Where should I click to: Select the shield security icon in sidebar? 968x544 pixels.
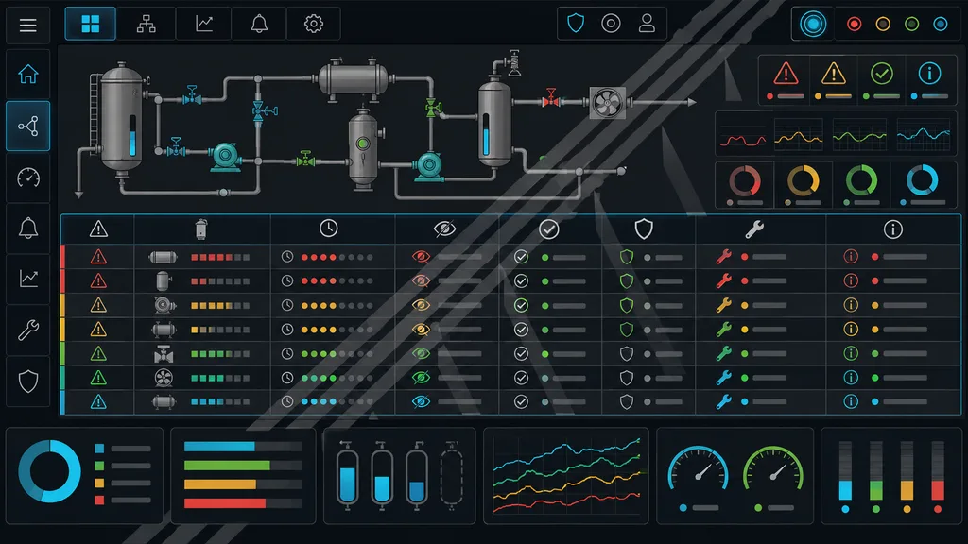(x=27, y=382)
